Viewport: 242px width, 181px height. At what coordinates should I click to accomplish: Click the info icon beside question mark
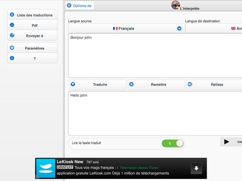[x=12, y=58]
